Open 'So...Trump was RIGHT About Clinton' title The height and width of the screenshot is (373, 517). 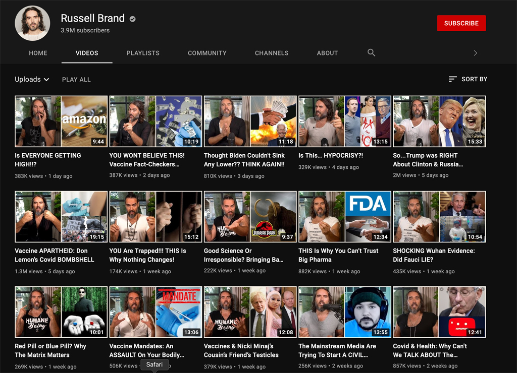pyautogui.click(x=428, y=160)
